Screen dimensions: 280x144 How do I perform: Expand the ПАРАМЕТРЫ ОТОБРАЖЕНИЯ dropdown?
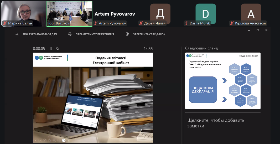(95, 34)
